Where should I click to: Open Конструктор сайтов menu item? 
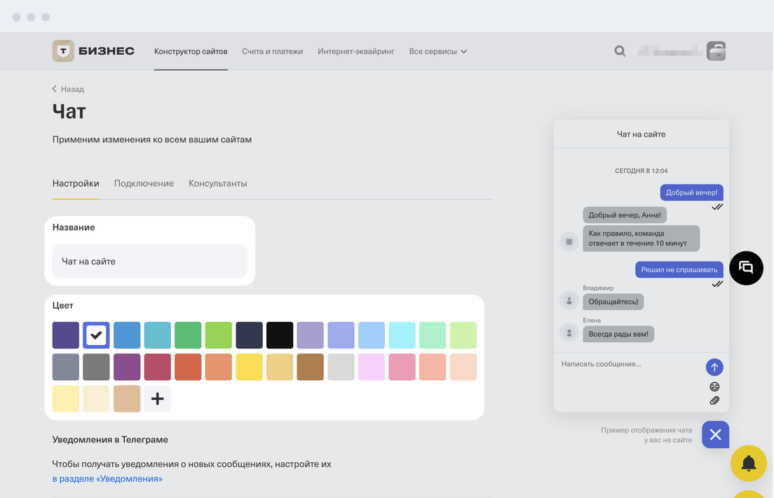point(191,51)
